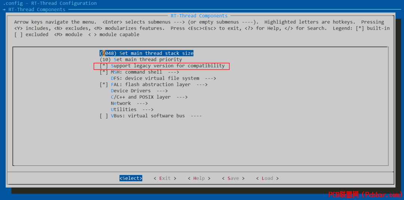Click the Load button

click(x=267, y=178)
